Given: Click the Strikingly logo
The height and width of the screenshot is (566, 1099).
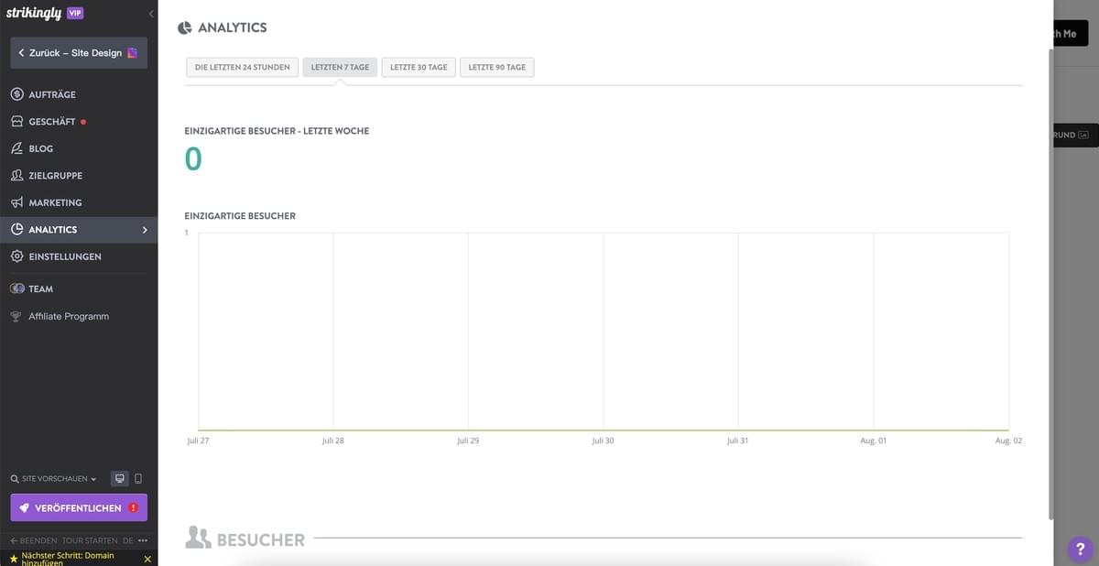Looking at the screenshot, I should click(x=33, y=13).
